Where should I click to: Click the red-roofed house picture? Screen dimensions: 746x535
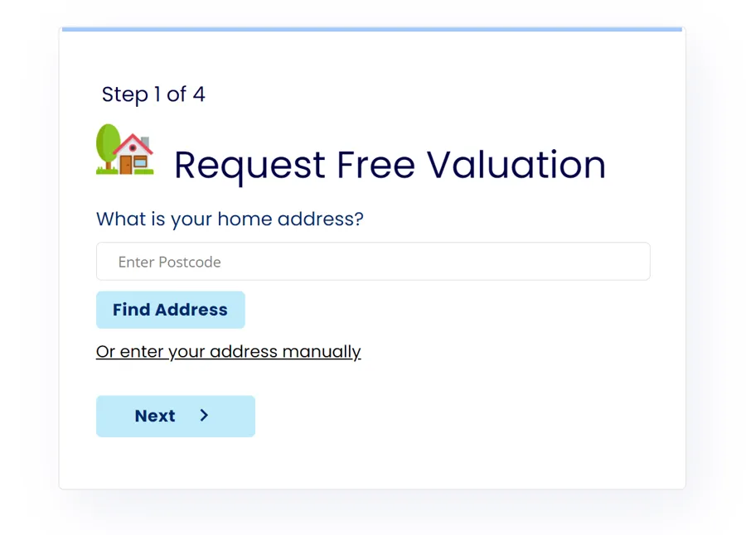click(133, 155)
